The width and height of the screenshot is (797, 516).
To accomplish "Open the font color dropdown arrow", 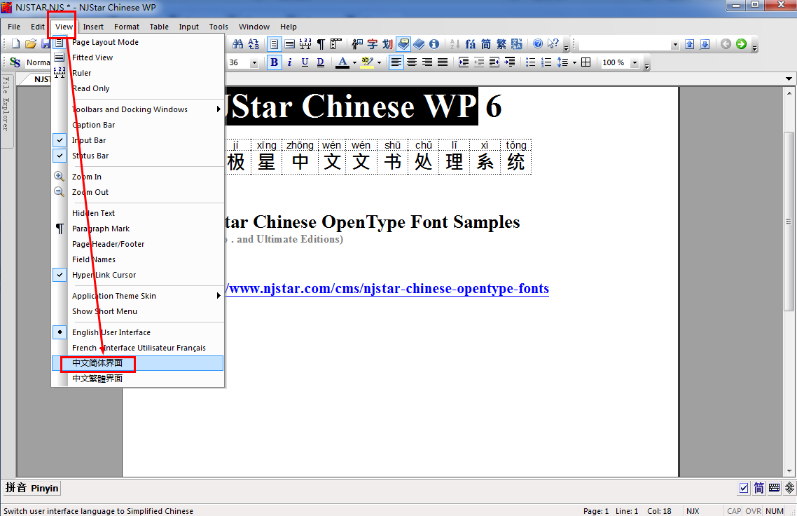I will 354,62.
